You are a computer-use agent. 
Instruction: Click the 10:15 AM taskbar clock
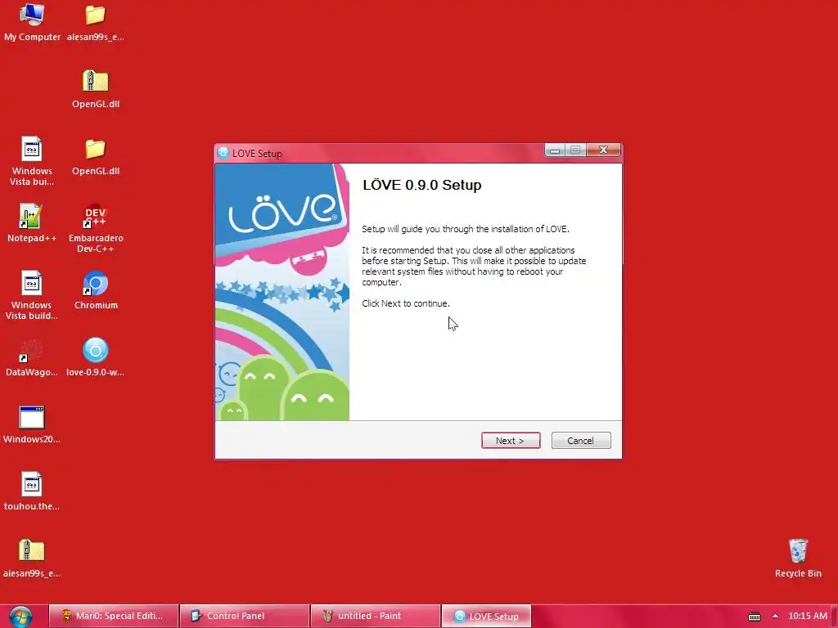coord(808,616)
